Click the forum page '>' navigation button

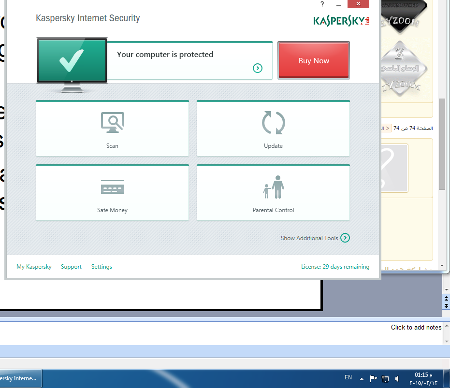click(386, 128)
